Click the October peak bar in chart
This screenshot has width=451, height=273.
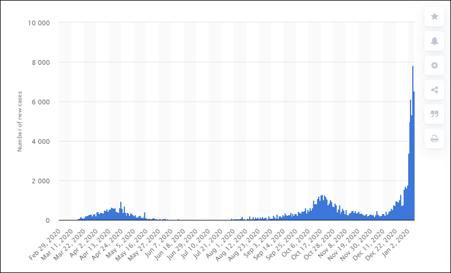tap(323, 208)
